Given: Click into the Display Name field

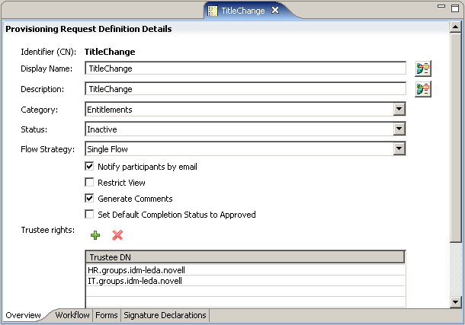Looking at the screenshot, I should 245,69.
